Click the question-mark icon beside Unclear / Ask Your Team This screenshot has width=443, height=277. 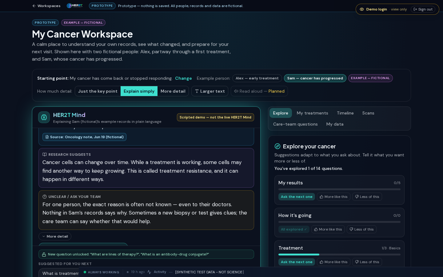[45, 197]
